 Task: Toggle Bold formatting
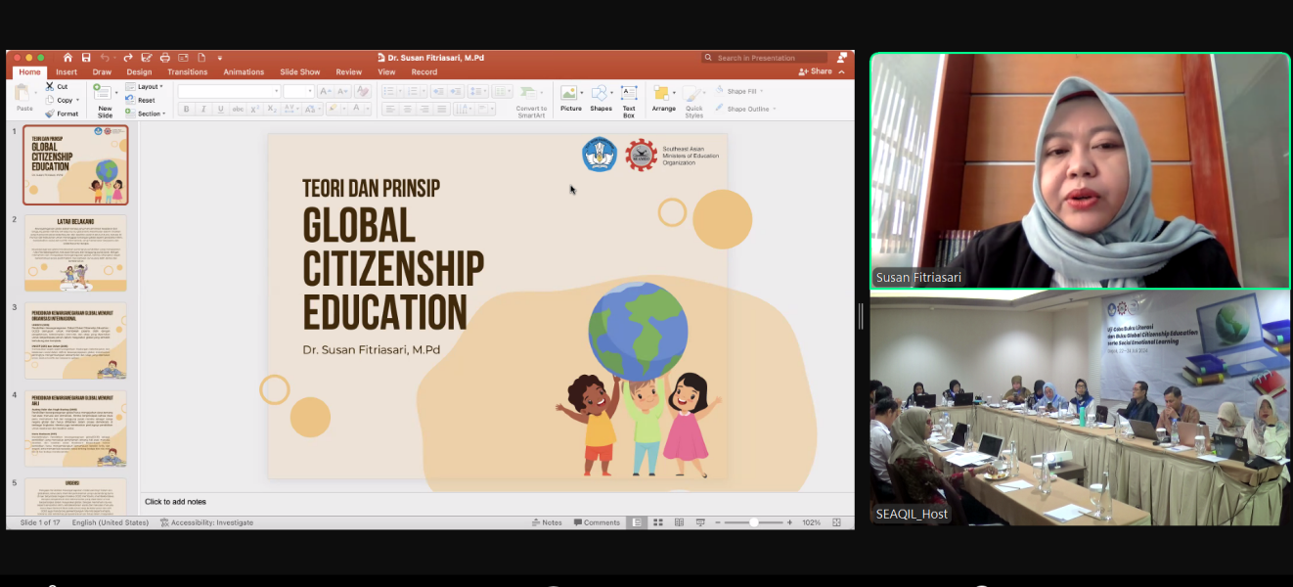click(x=186, y=109)
